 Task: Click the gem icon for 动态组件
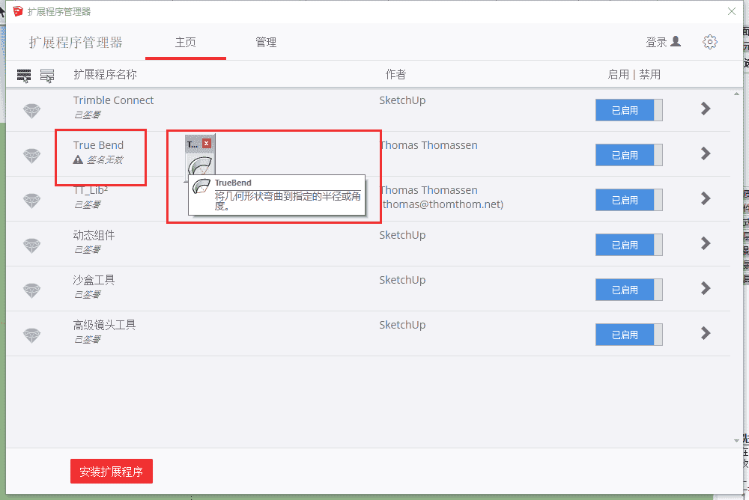point(32,246)
